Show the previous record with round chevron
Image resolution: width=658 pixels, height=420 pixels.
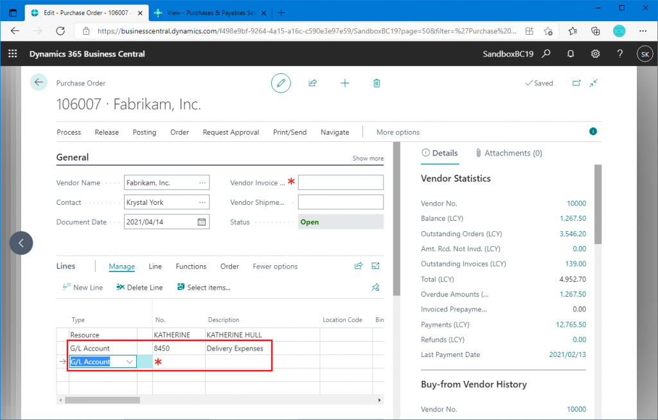point(21,243)
